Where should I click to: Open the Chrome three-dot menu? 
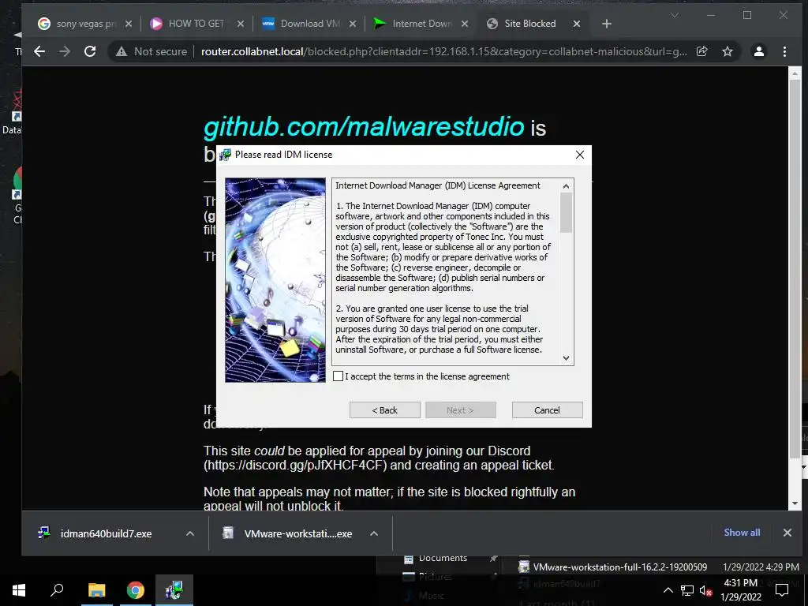(784, 51)
